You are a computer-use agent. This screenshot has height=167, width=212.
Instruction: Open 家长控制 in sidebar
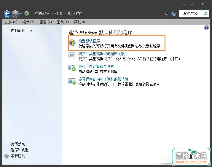click(x=18, y=156)
